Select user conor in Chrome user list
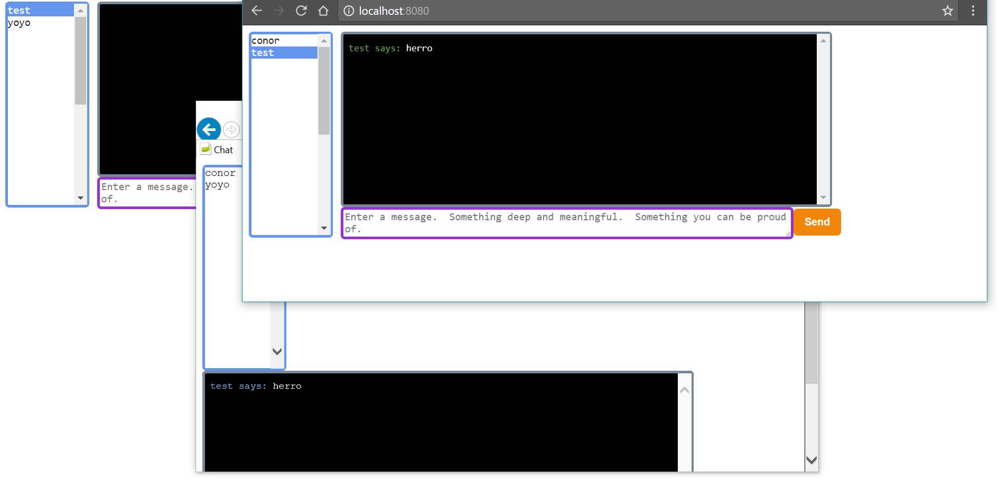This screenshot has height=479, width=1008. coord(284,41)
